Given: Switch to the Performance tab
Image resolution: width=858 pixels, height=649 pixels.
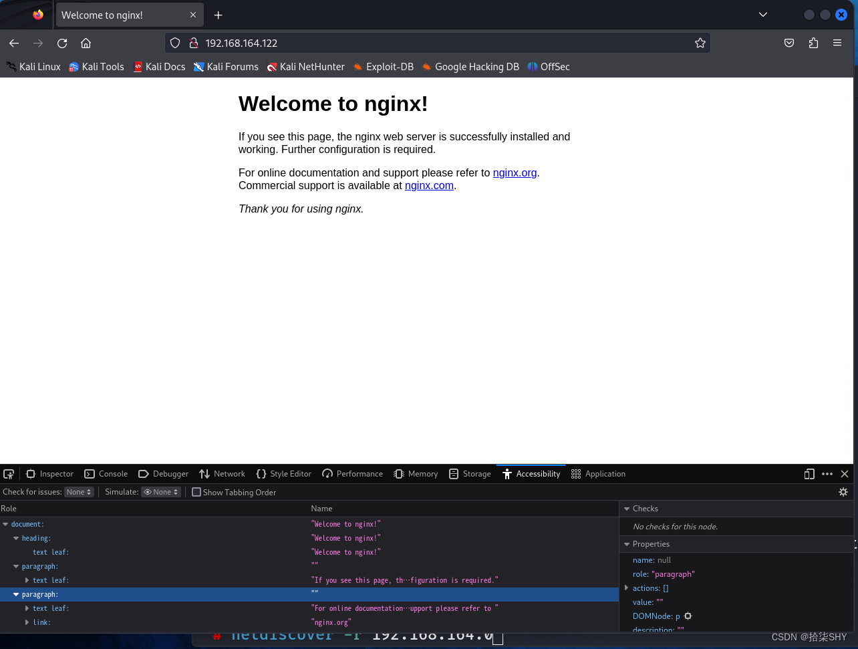Looking at the screenshot, I should click(x=352, y=474).
